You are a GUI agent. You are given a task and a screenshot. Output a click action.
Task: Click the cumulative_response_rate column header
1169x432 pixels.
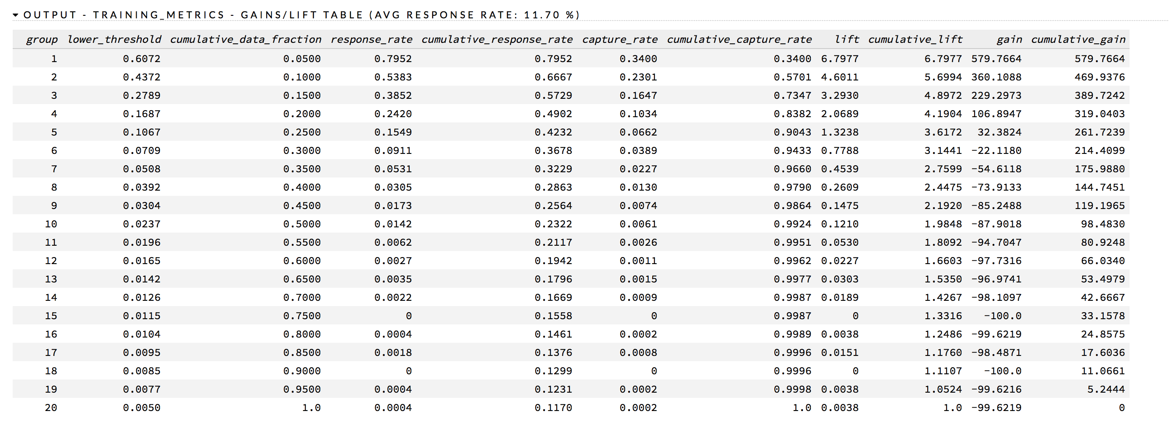[x=497, y=39]
